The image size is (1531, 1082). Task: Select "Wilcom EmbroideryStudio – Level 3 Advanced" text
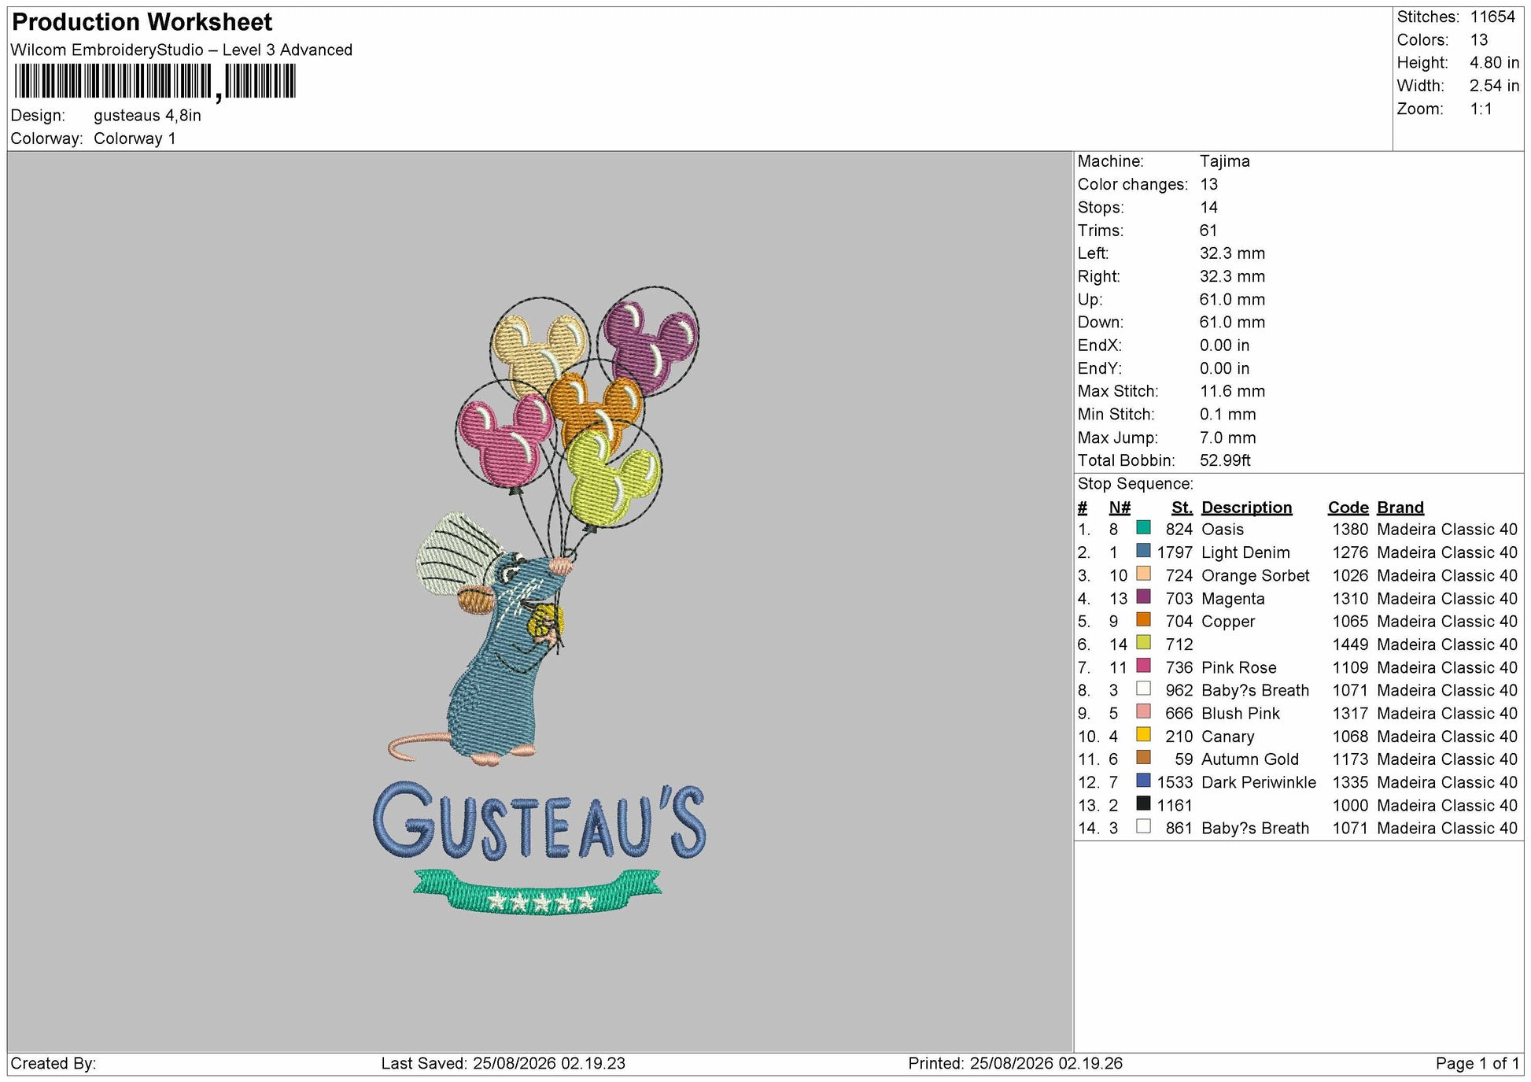[x=182, y=50]
